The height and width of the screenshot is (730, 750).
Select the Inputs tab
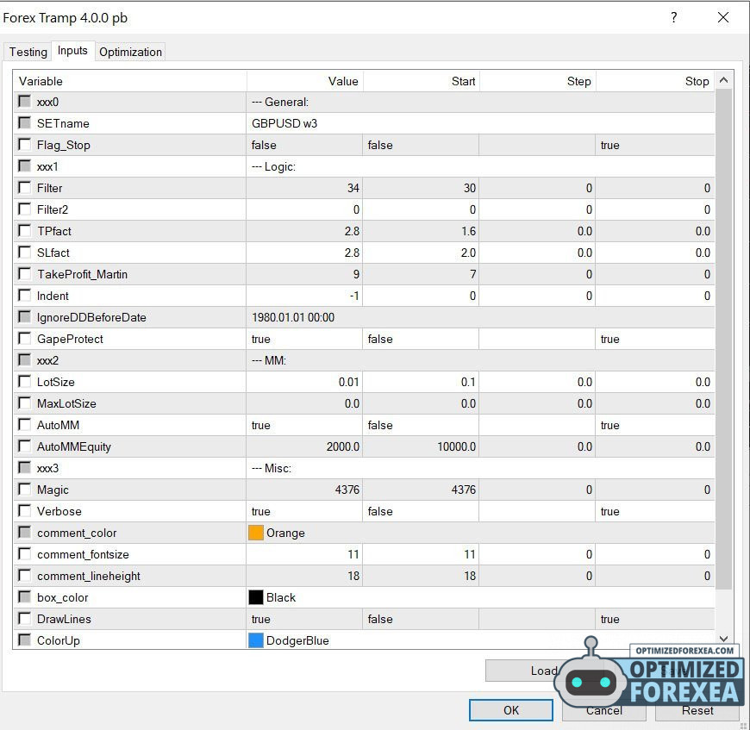click(x=72, y=51)
